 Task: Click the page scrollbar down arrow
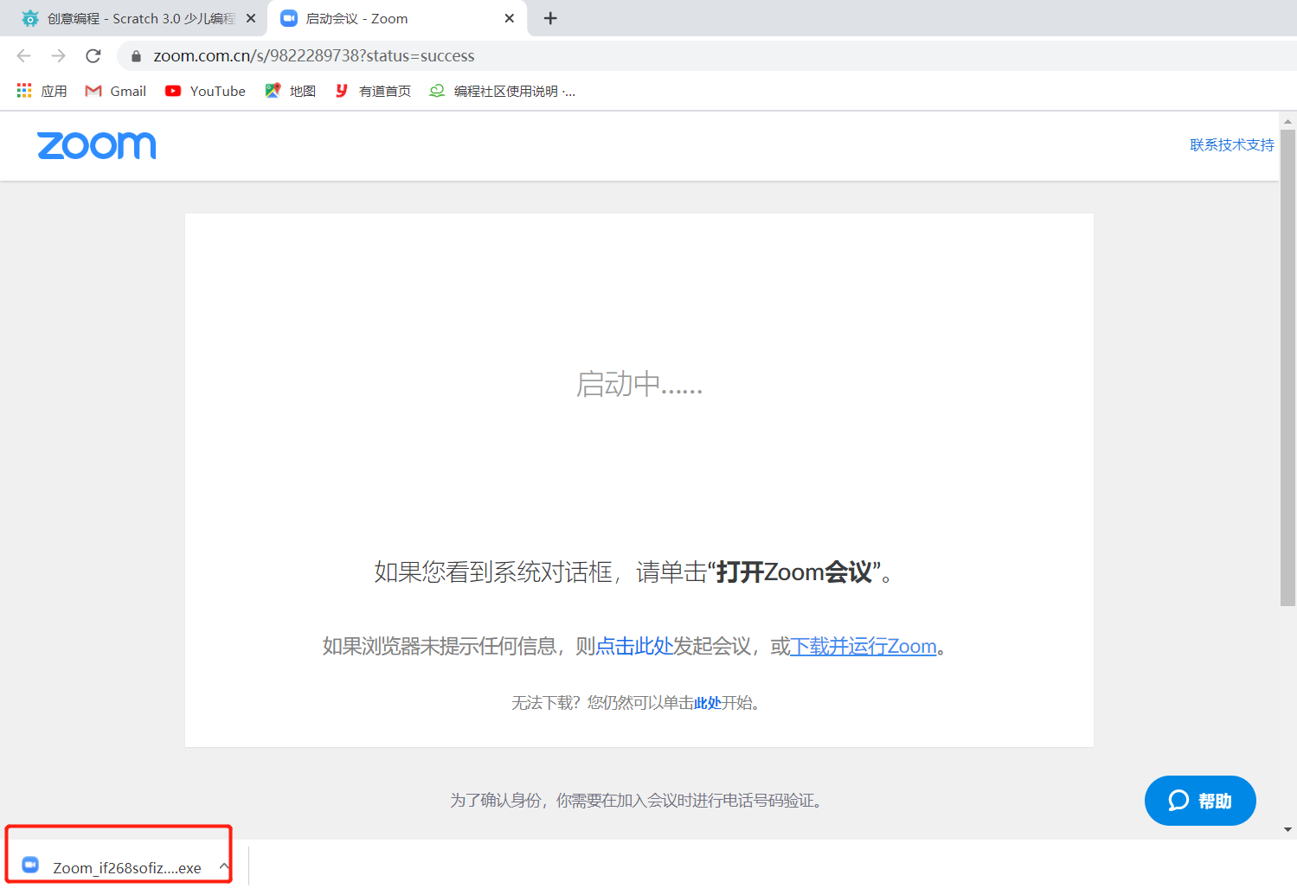point(1288,830)
